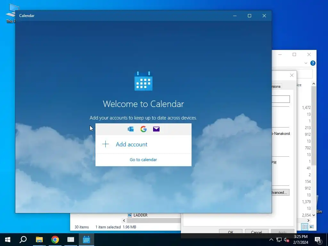Click the 1,472 size value
The image size is (328, 246).
click(306, 108)
